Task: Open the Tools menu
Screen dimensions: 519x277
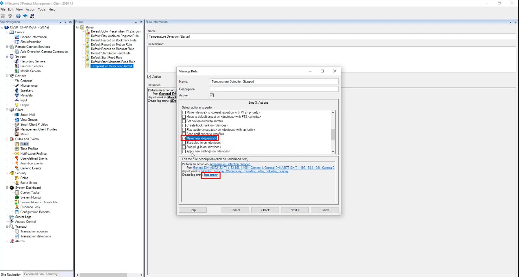Action: [42, 9]
